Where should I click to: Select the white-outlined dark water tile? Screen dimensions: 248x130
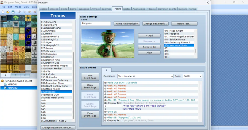pos(4,18)
